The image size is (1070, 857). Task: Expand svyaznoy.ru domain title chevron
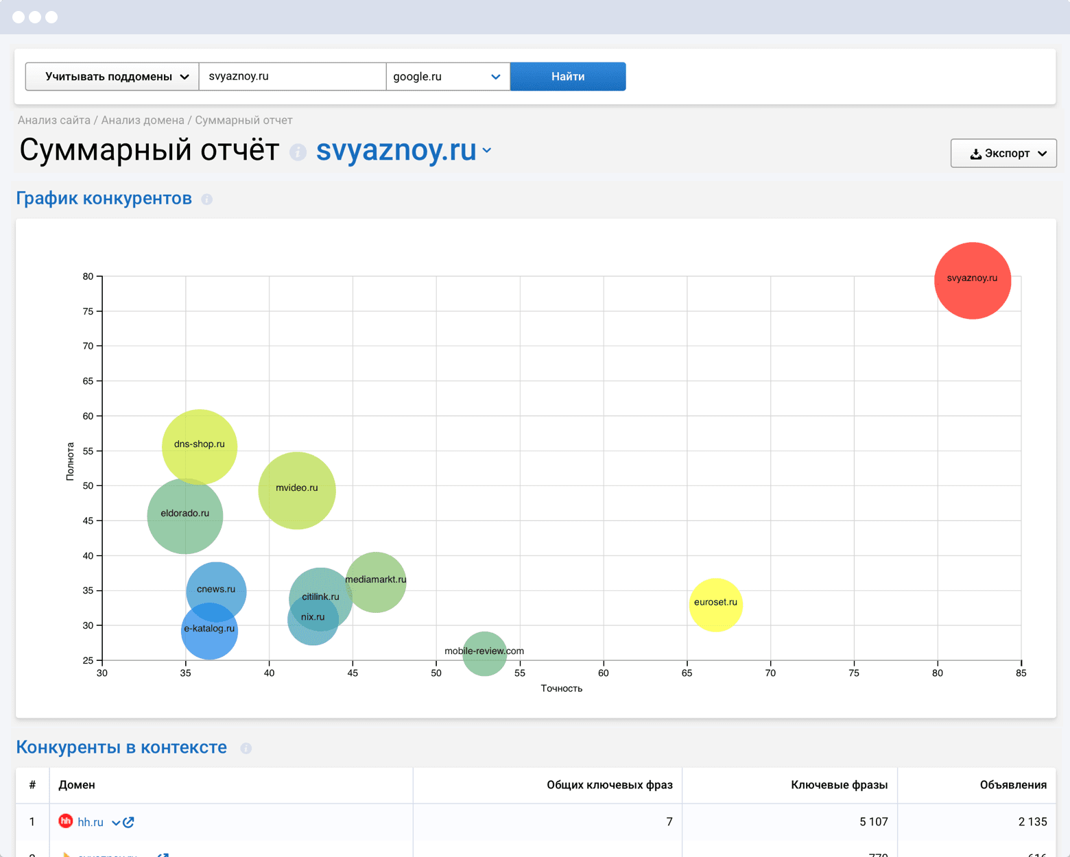pyautogui.click(x=487, y=151)
